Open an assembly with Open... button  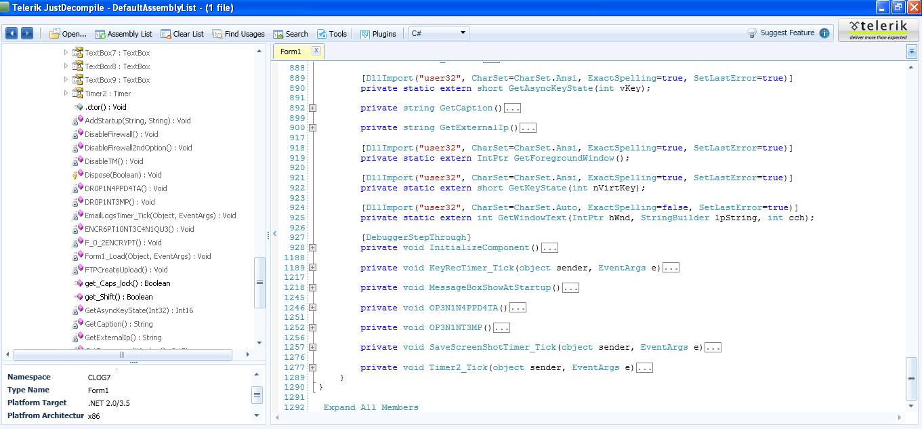[x=68, y=34]
